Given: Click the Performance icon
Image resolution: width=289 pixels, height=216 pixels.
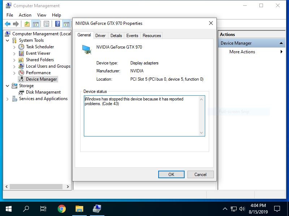Looking at the screenshot, I should pos(21,73).
